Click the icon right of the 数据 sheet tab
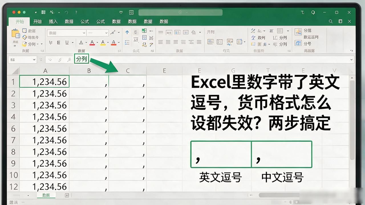Screen dimensions: 365x205 pyautogui.click(x=67, y=195)
